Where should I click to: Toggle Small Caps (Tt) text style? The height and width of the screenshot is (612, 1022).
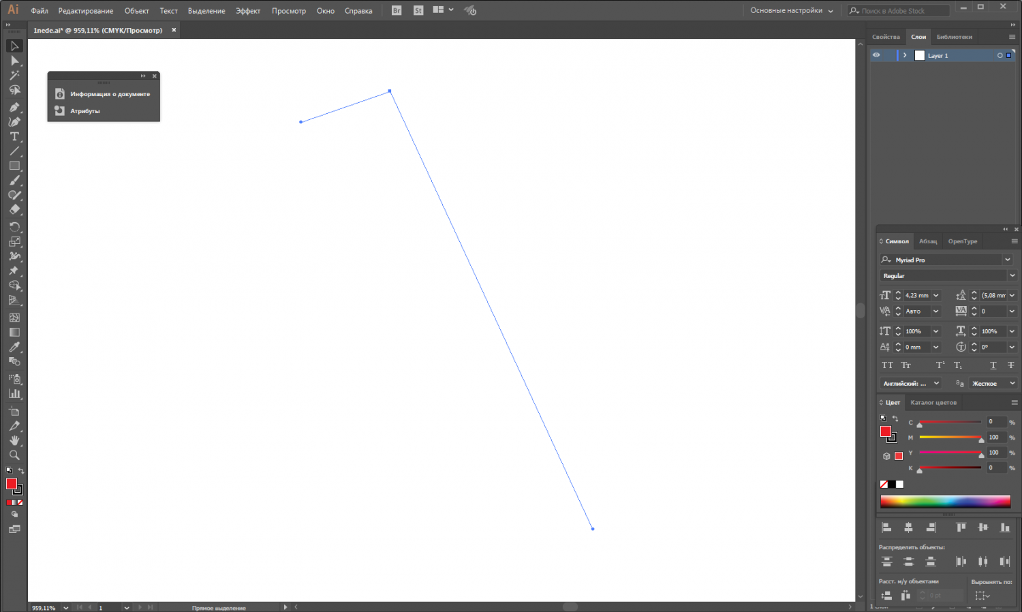[905, 365]
